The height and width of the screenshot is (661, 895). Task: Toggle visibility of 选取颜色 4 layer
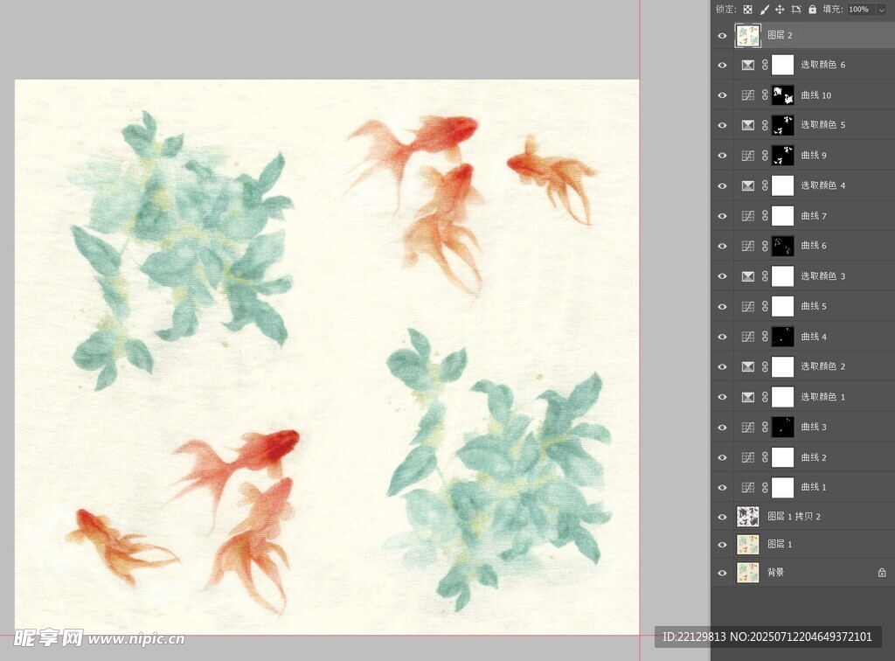tap(722, 186)
